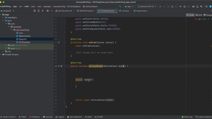This screenshot has height=119, width=212.
Task: Open the TODO tool window
Action: [22, 117]
